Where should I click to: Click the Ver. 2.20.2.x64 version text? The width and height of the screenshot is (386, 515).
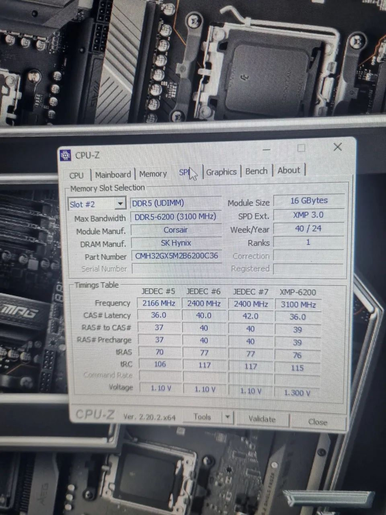tap(149, 417)
